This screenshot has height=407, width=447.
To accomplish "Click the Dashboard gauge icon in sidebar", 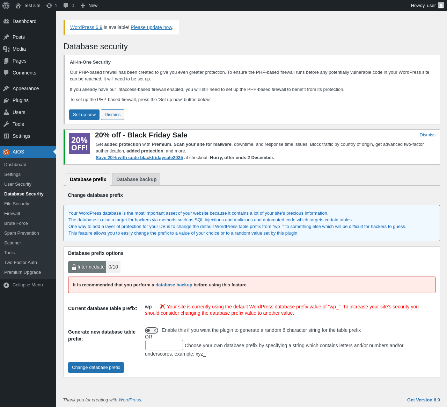I will [x=6, y=21].
